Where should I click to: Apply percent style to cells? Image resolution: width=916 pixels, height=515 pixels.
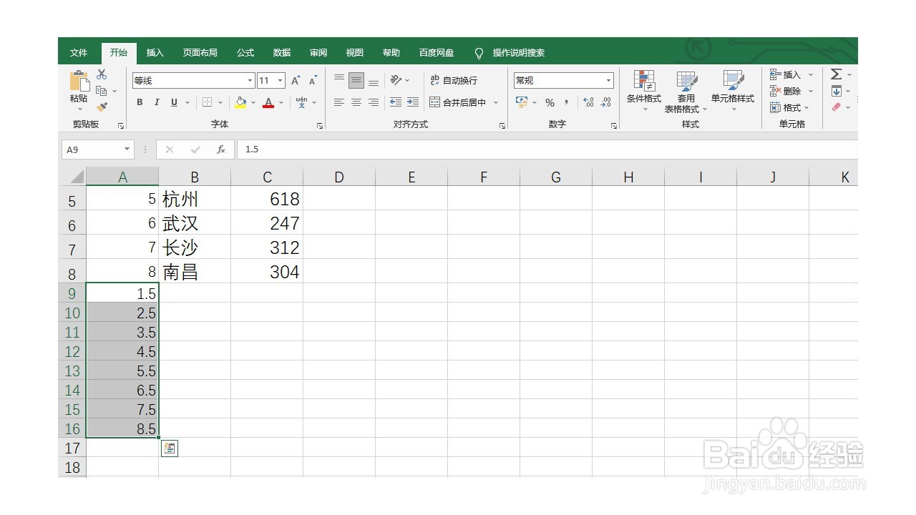pos(550,102)
